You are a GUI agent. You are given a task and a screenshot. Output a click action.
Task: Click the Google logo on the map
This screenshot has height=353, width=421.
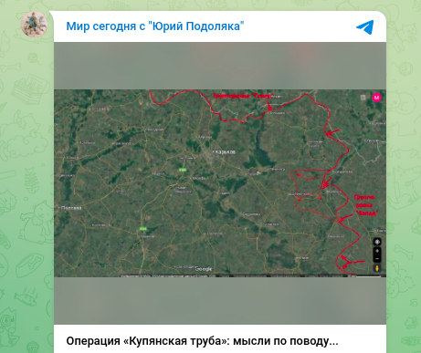click(204, 269)
